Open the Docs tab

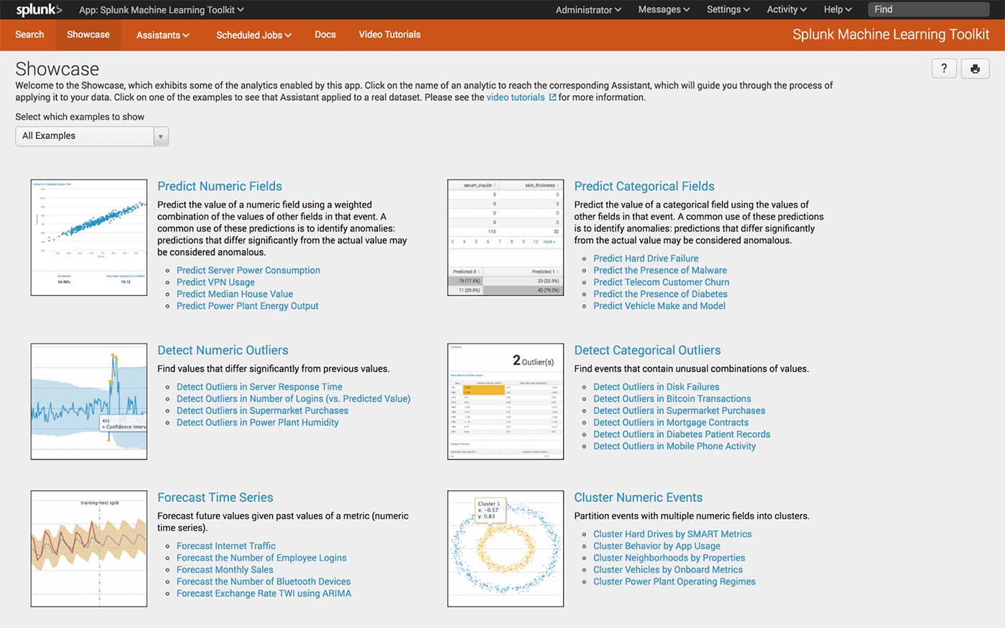click(325, 35)
